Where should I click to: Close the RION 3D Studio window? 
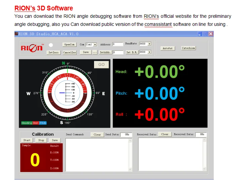(x=211, y=34)
